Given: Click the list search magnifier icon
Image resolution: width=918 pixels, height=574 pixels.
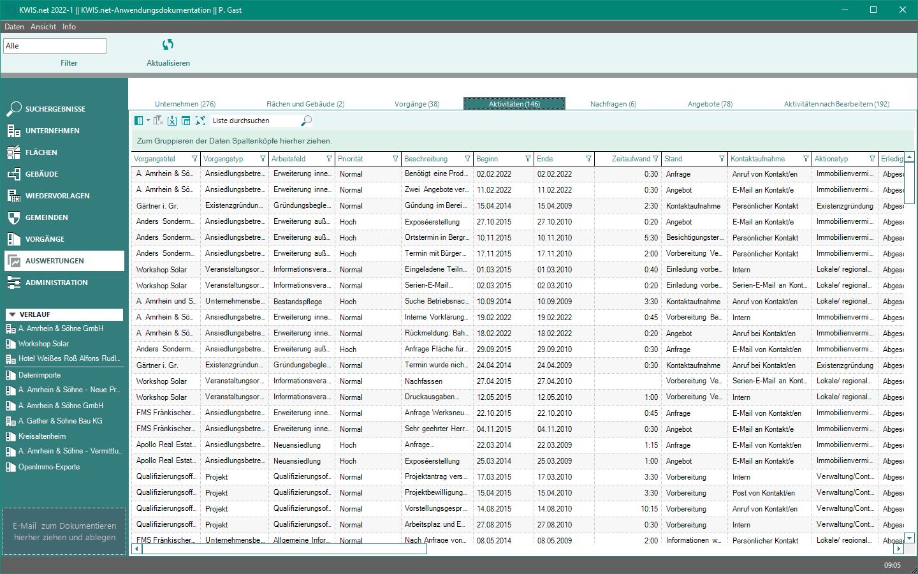Looking at the screenshot, I should coord(306,121).
